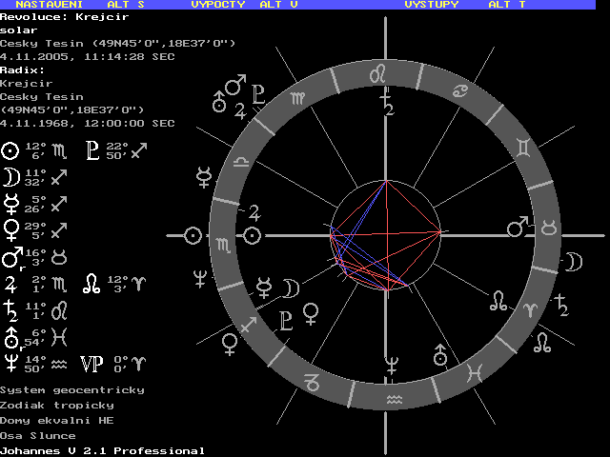This screenshot has height=457, width=610.
Task: Click the Lunar Node symbol in planet list
Action: click(91, 283)
